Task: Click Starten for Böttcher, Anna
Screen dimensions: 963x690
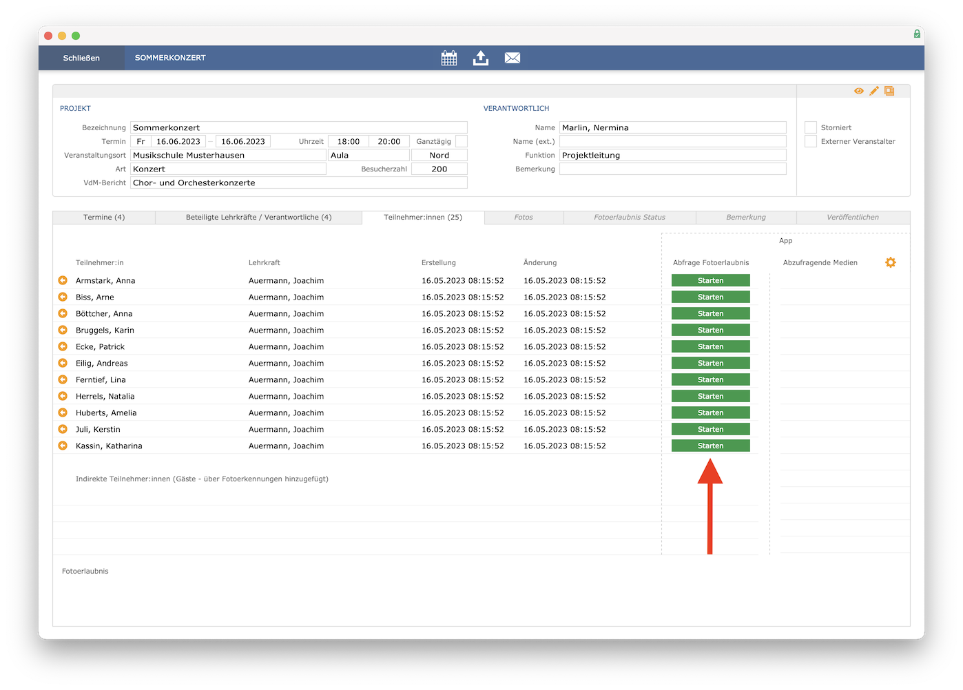Action: (x=711, y=313)
